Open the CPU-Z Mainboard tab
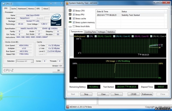The image size is (172, 111). click(x=22, y=9)
